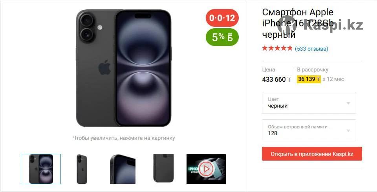Enlarge the main iPhone 16 product image
Screen dimensions: 377x192
click(x=124, y=68)
